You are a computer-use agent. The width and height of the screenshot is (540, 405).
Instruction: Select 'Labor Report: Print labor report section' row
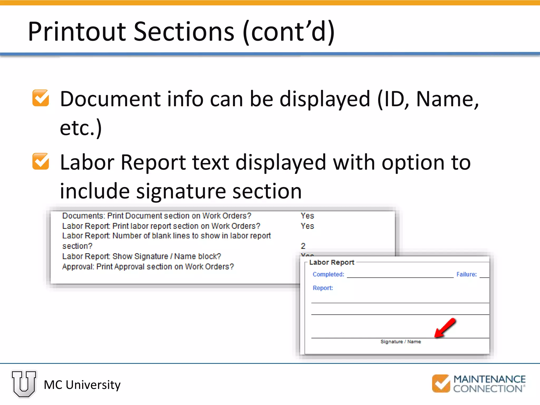tap(161, 226)
